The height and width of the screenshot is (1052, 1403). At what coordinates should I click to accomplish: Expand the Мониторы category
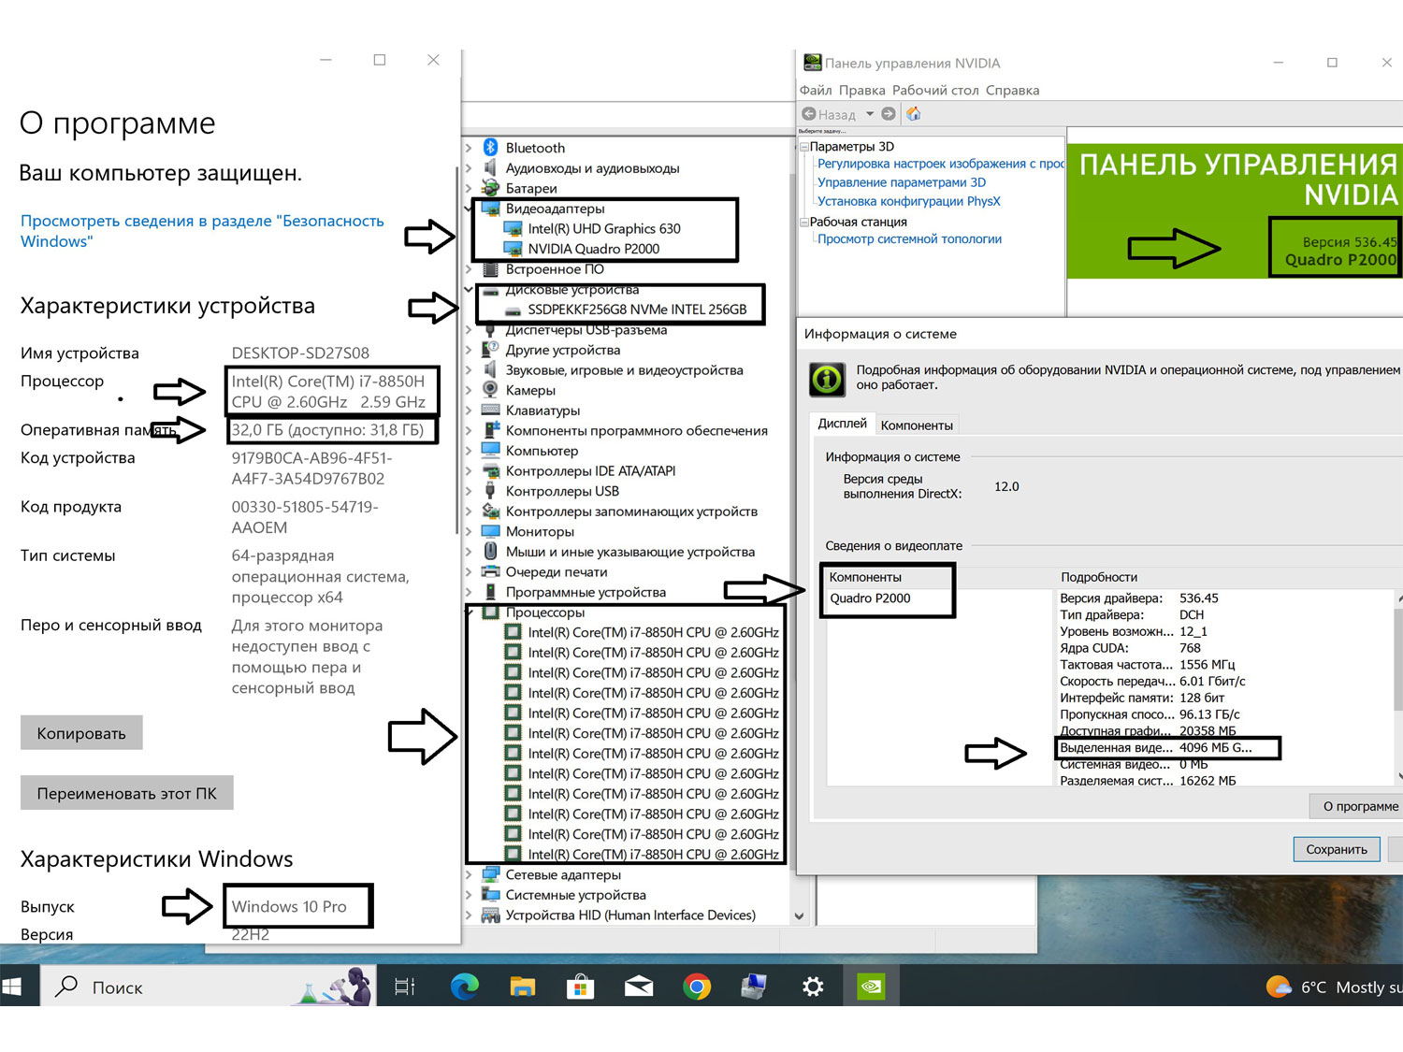click(470, 531)
